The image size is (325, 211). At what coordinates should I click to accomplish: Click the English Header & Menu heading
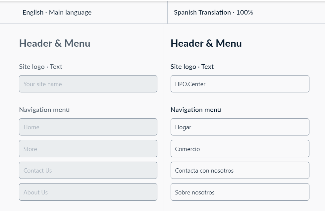pyautogui.click(x=55, y=43)
